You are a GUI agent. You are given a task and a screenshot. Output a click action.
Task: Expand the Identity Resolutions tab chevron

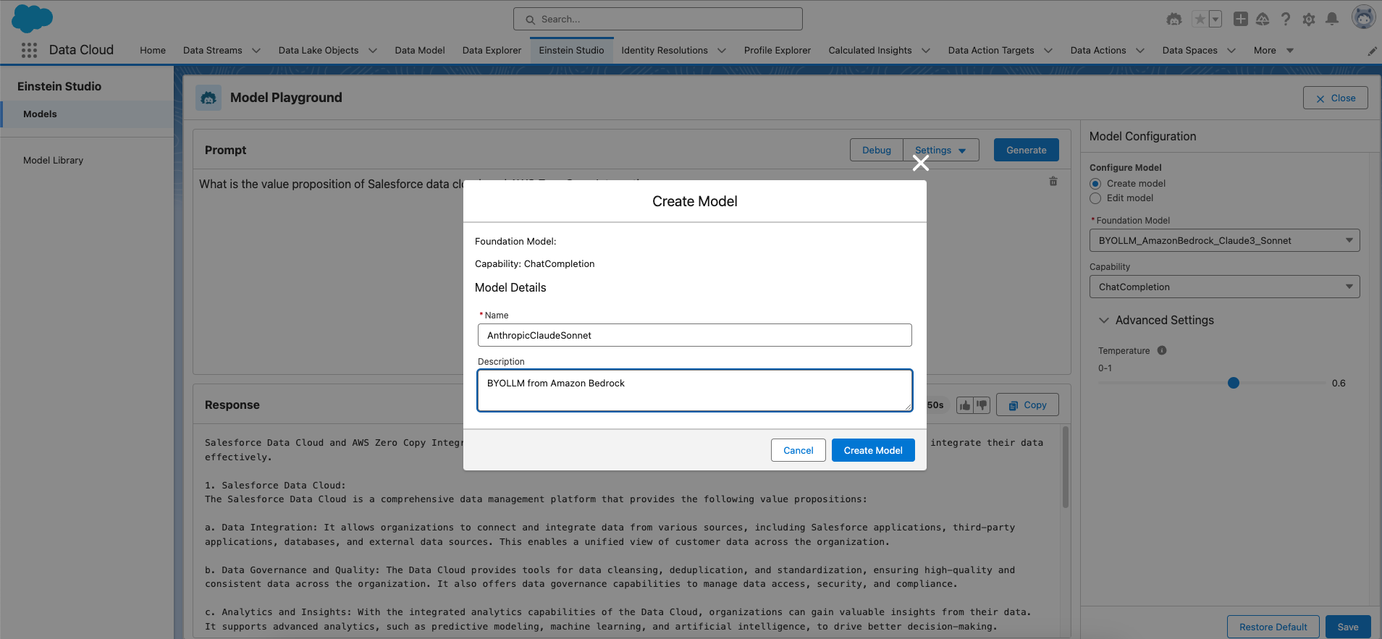[722, 51]
